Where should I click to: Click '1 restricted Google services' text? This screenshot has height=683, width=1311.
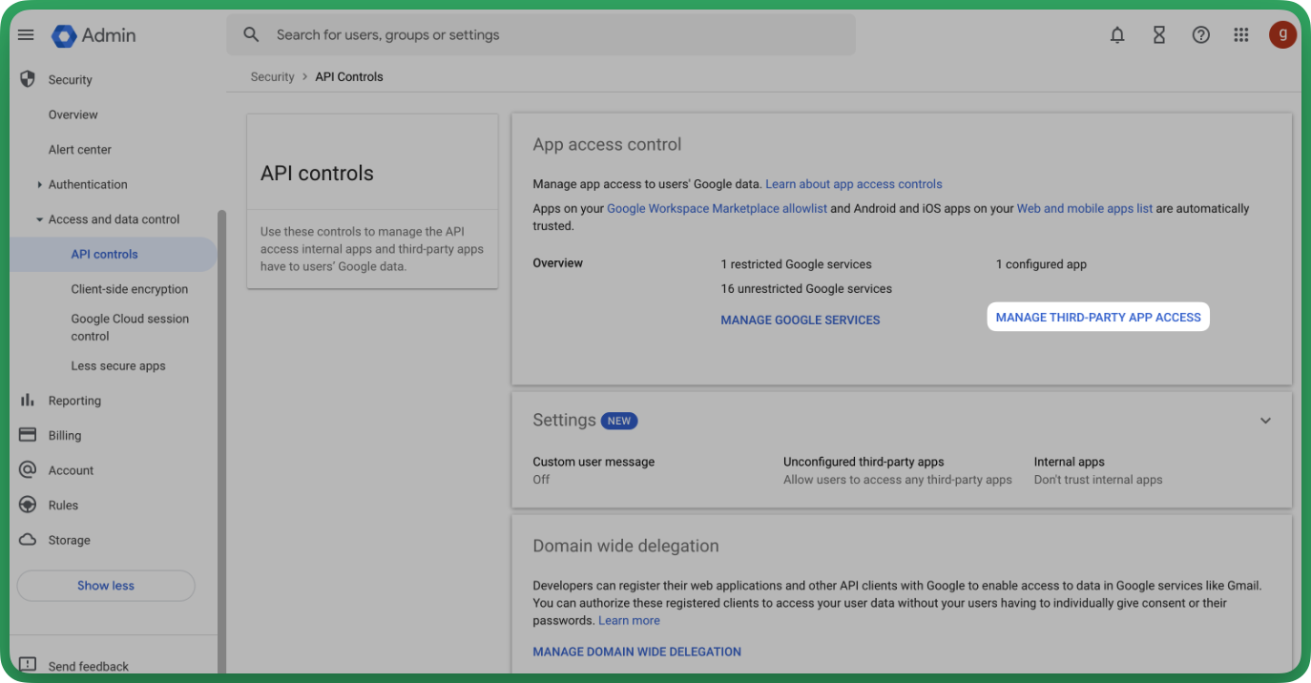[x=797, y=264]
